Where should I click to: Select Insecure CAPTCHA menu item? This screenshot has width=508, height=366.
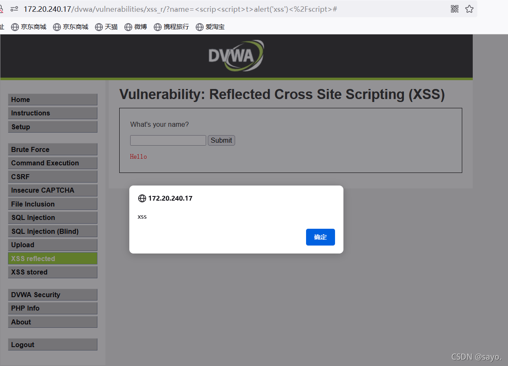click(52, 190)
